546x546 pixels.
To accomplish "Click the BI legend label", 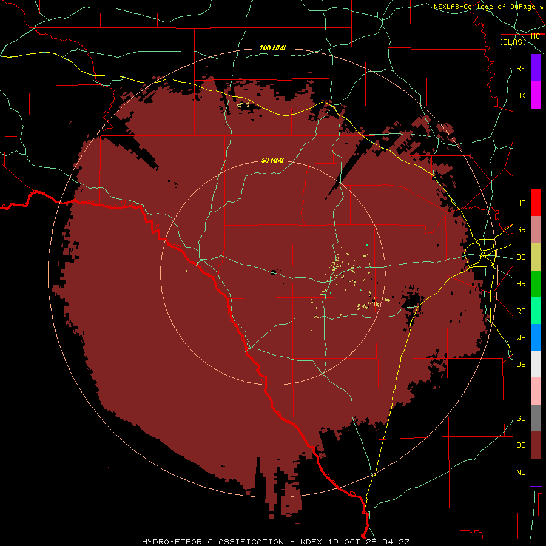I will pyautogui.click(x=521, y=445).
